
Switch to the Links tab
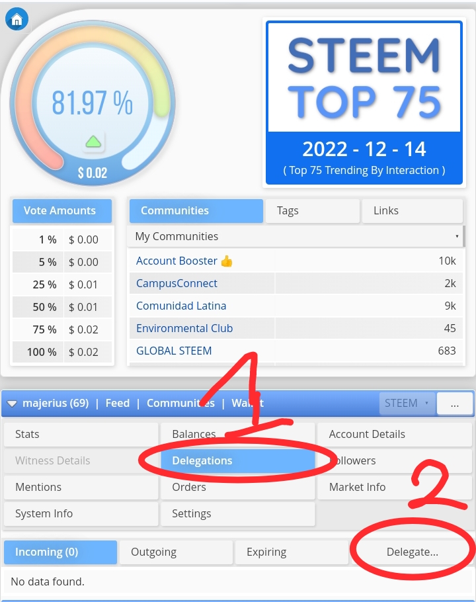pos(412,210)
